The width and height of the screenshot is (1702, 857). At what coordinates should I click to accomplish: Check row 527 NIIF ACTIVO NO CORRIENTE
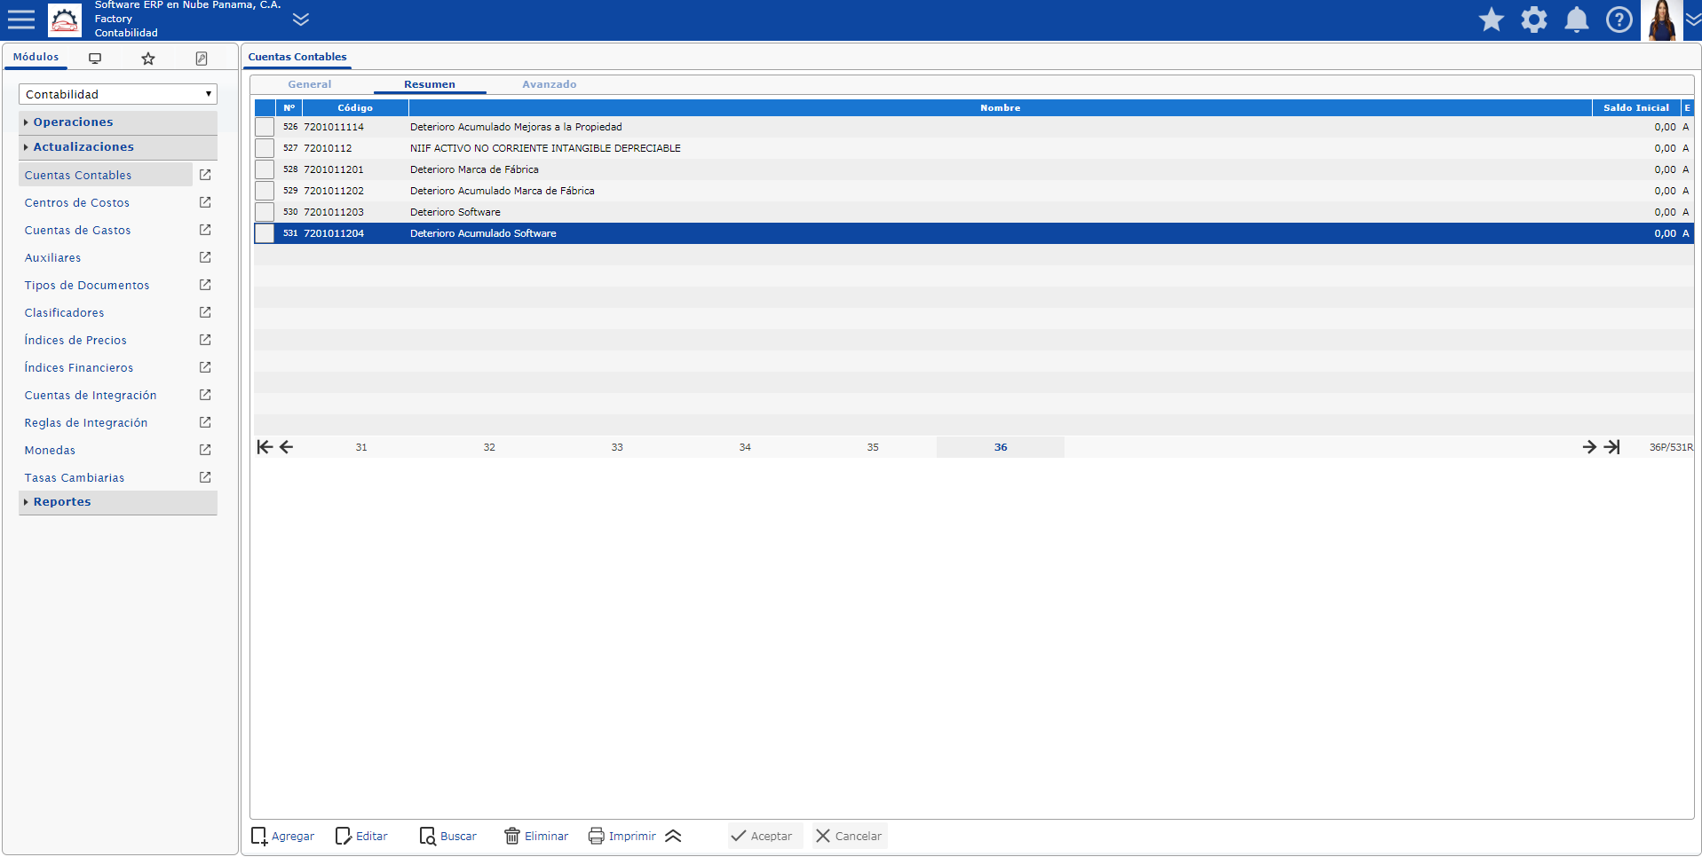pyautogui.click(x=265, y=148)
